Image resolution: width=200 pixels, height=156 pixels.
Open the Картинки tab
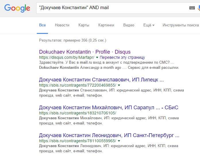[x=106, y=25]
